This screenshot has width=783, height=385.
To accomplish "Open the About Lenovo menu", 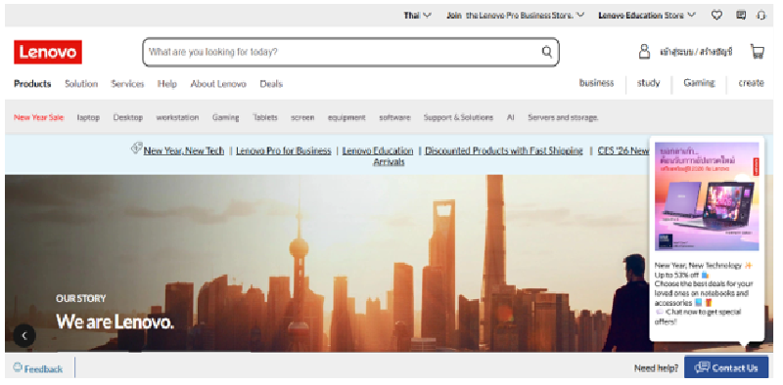I will (218, 84).
